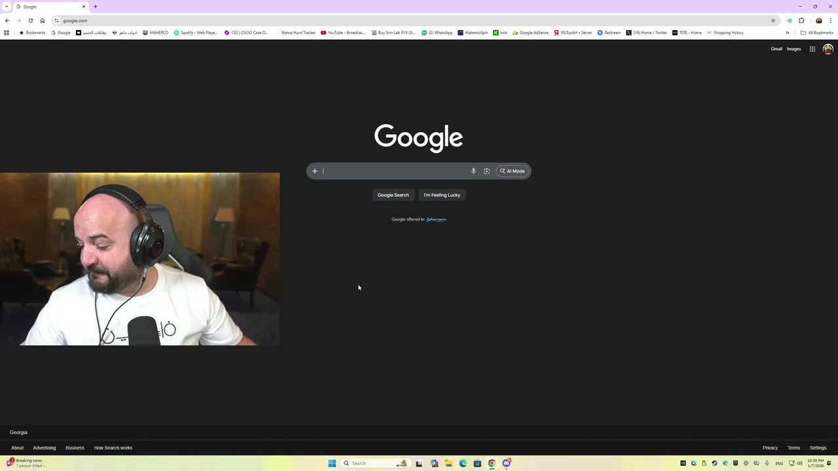View site information icon in address bar
838x471 pixels.
pyautogui.click(x=57, y=20)
